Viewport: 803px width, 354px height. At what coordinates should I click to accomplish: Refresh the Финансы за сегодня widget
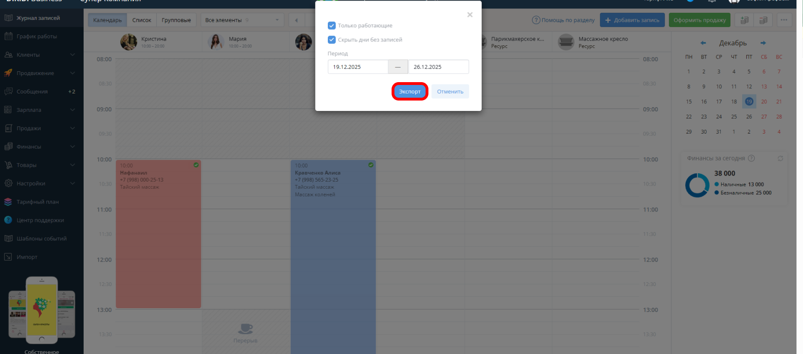click(x=780, y=159)
